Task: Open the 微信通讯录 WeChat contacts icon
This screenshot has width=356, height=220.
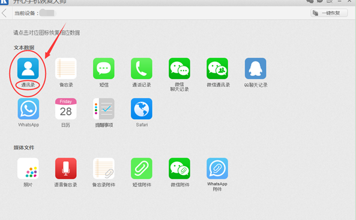Action: [x=217, y=68]
